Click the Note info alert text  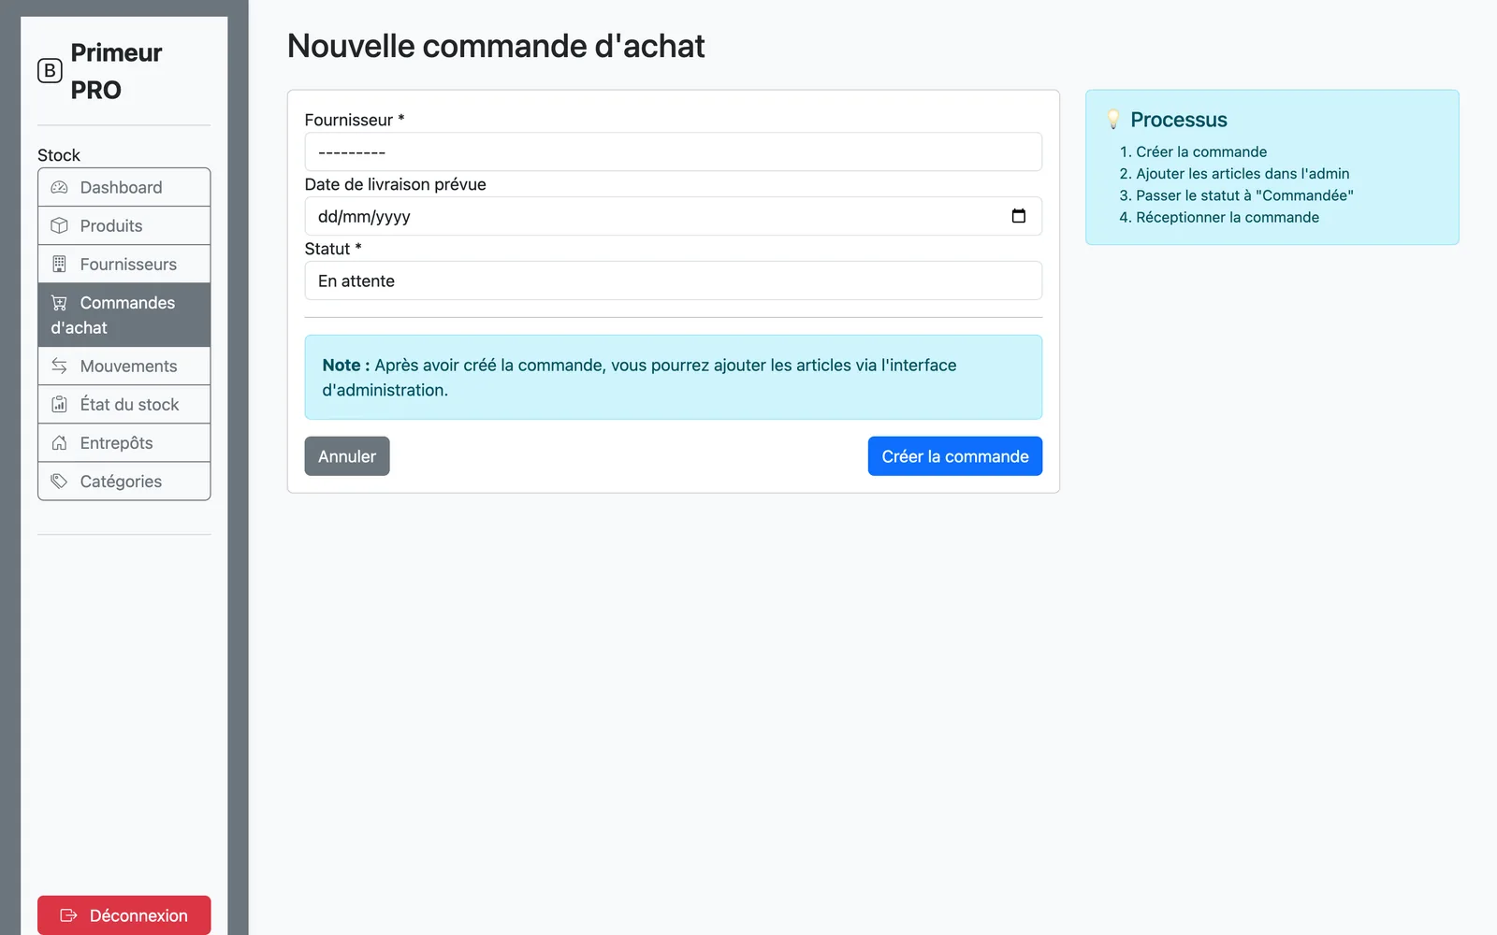(x=639, y=378)
